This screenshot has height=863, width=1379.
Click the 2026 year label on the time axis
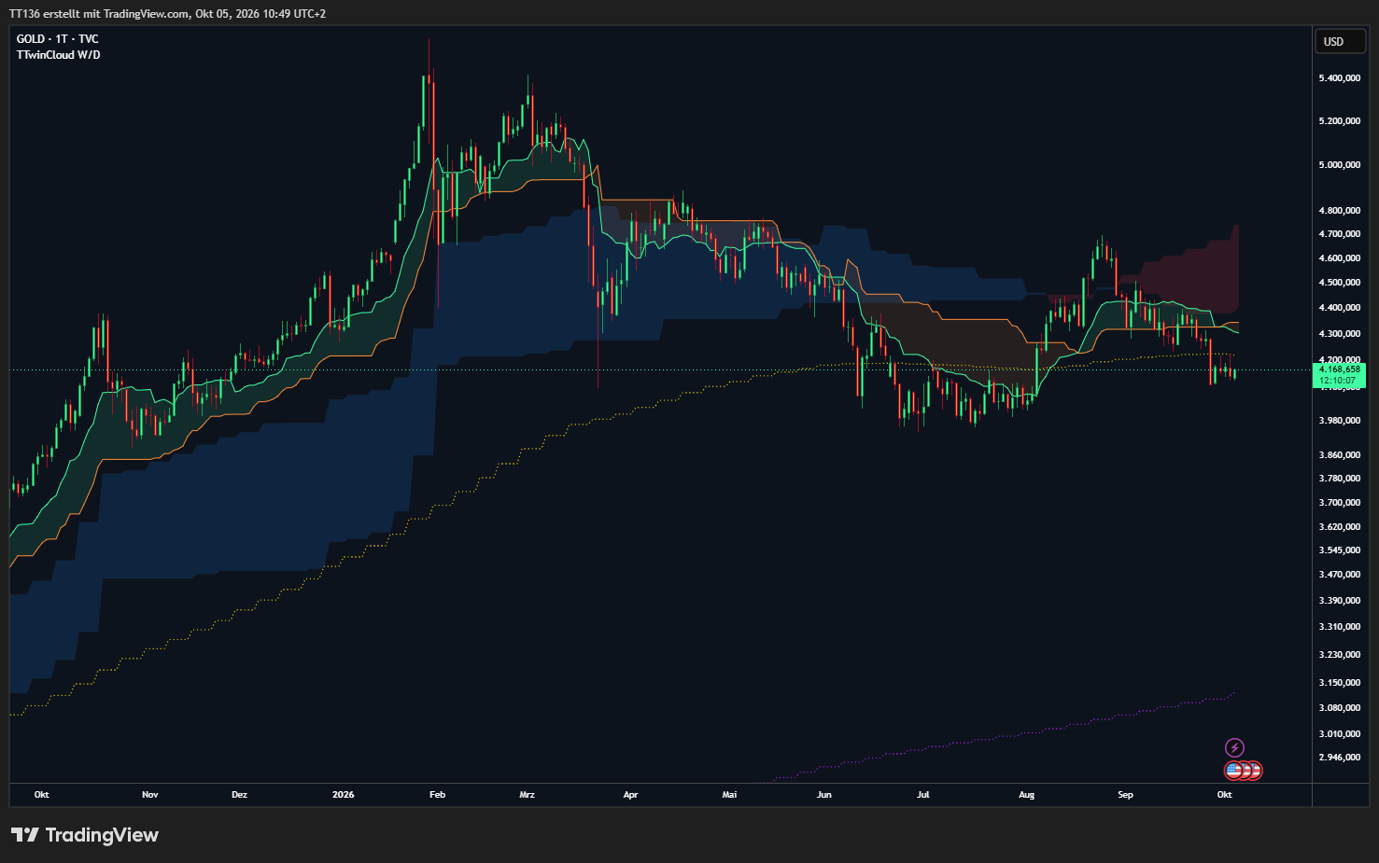[344, 795]
